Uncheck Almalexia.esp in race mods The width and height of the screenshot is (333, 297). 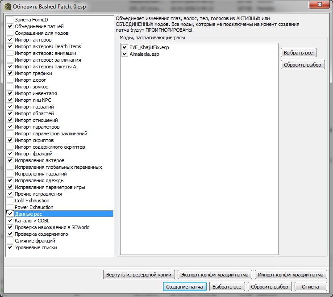click(125, 54)
